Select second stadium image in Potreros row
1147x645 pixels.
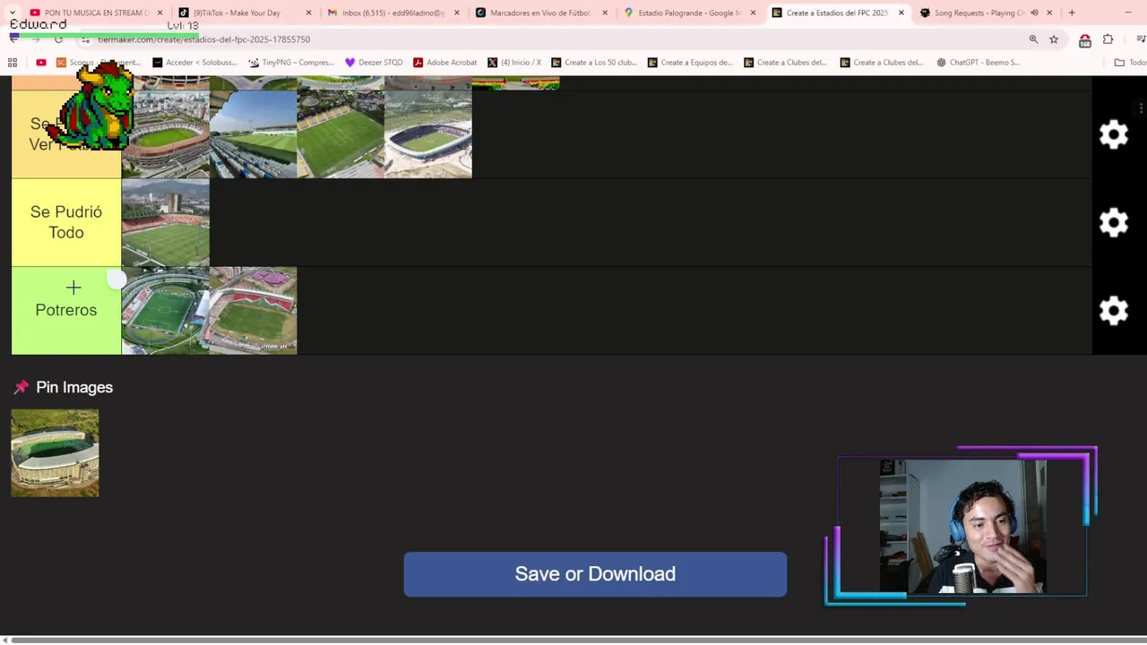pos(254,311)
